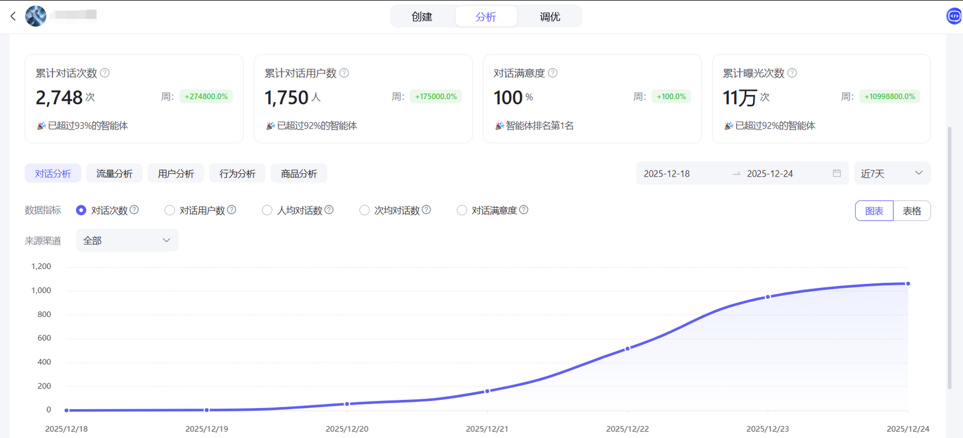The image size is (963, 438).
Task: Select the 对话分析 tab
Action: pyautogui.click(x=53, y=173)
